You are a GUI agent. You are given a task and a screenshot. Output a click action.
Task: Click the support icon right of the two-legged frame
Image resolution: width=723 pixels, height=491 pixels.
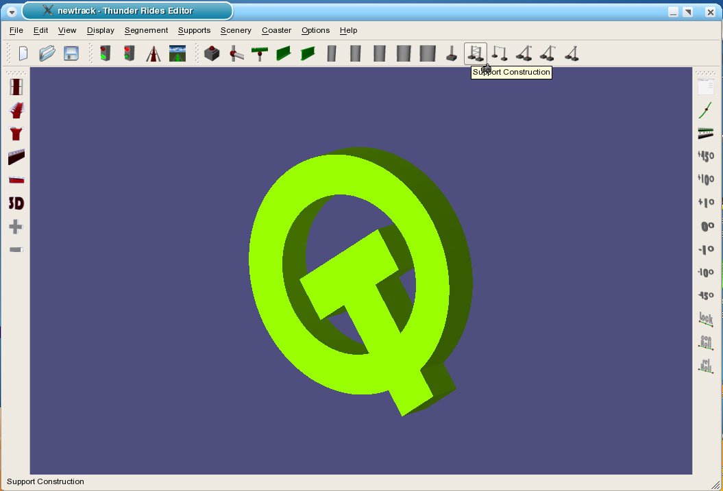point(524,53)
